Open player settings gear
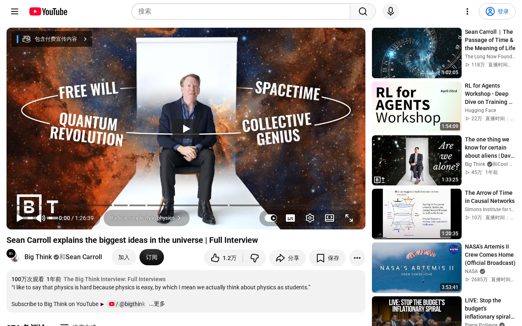Image resolution: width=522 pixels, height=326 pixels. pos(310,218)
